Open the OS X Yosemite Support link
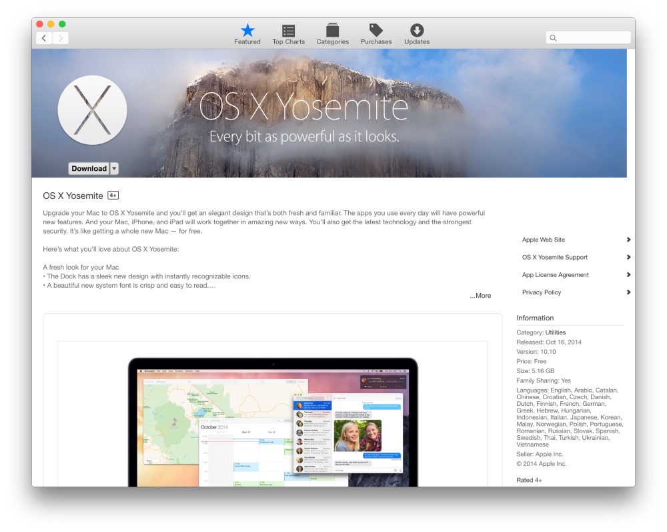This screenshot has width=667, height=532. click(x=555, y=257)
